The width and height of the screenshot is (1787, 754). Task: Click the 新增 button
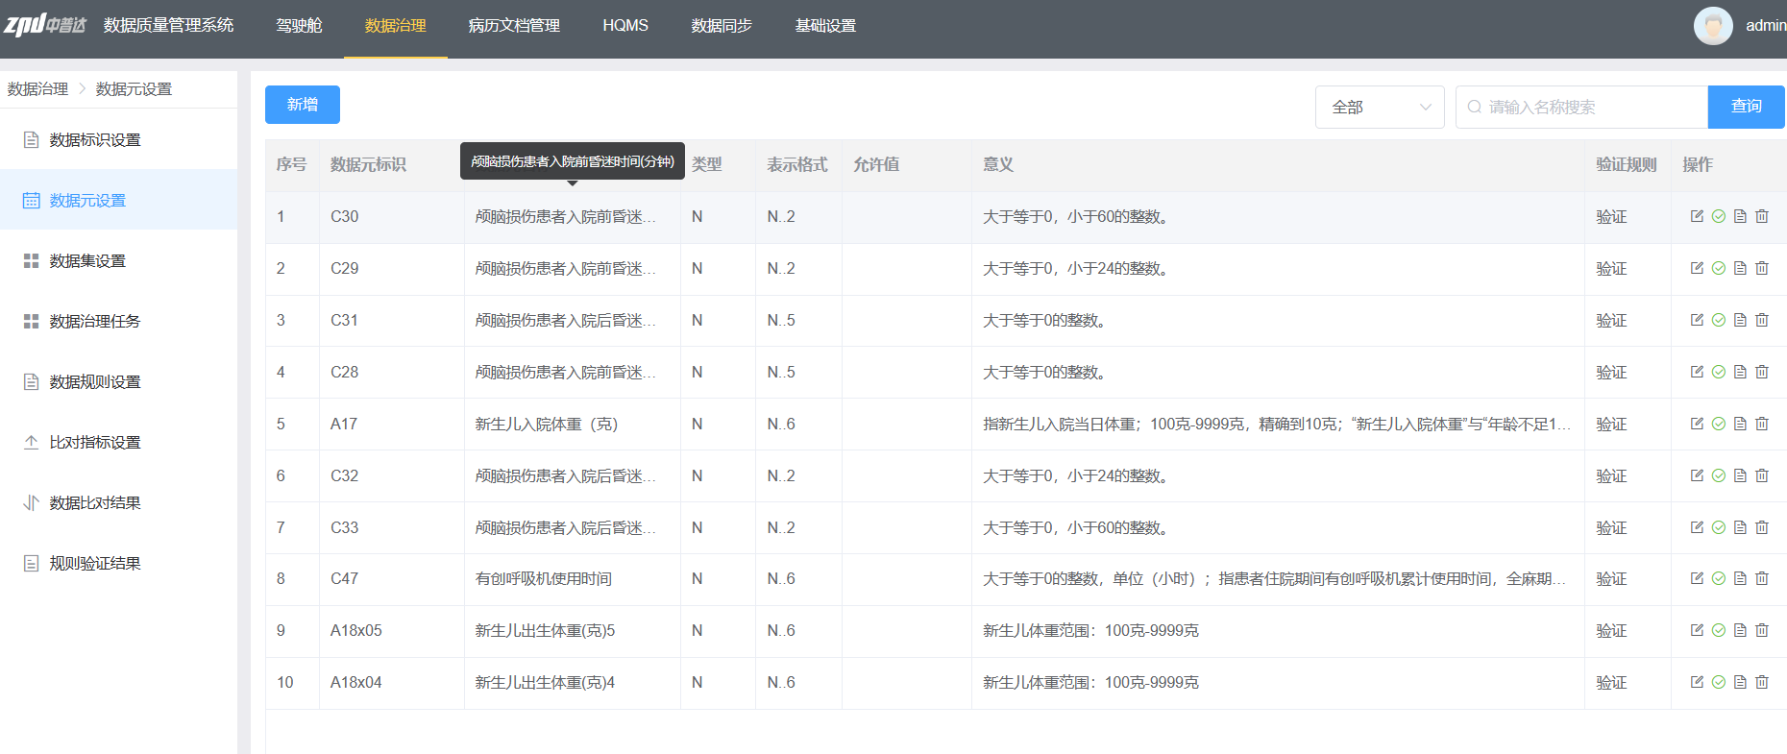(x=303, y=105)
